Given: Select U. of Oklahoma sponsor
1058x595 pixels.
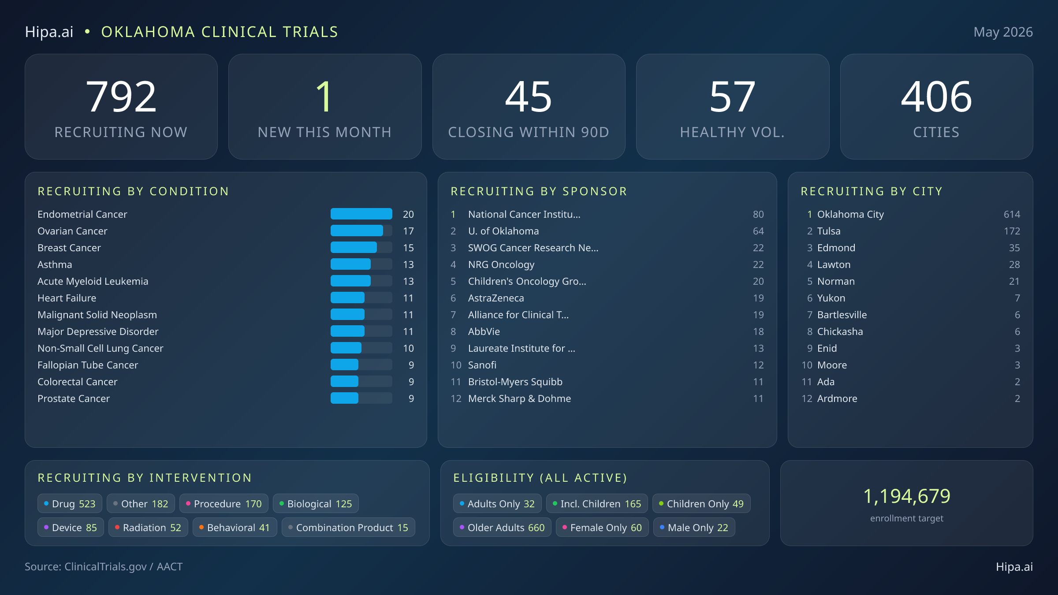Looking at the screenshot, I should [x=607, y=231].
